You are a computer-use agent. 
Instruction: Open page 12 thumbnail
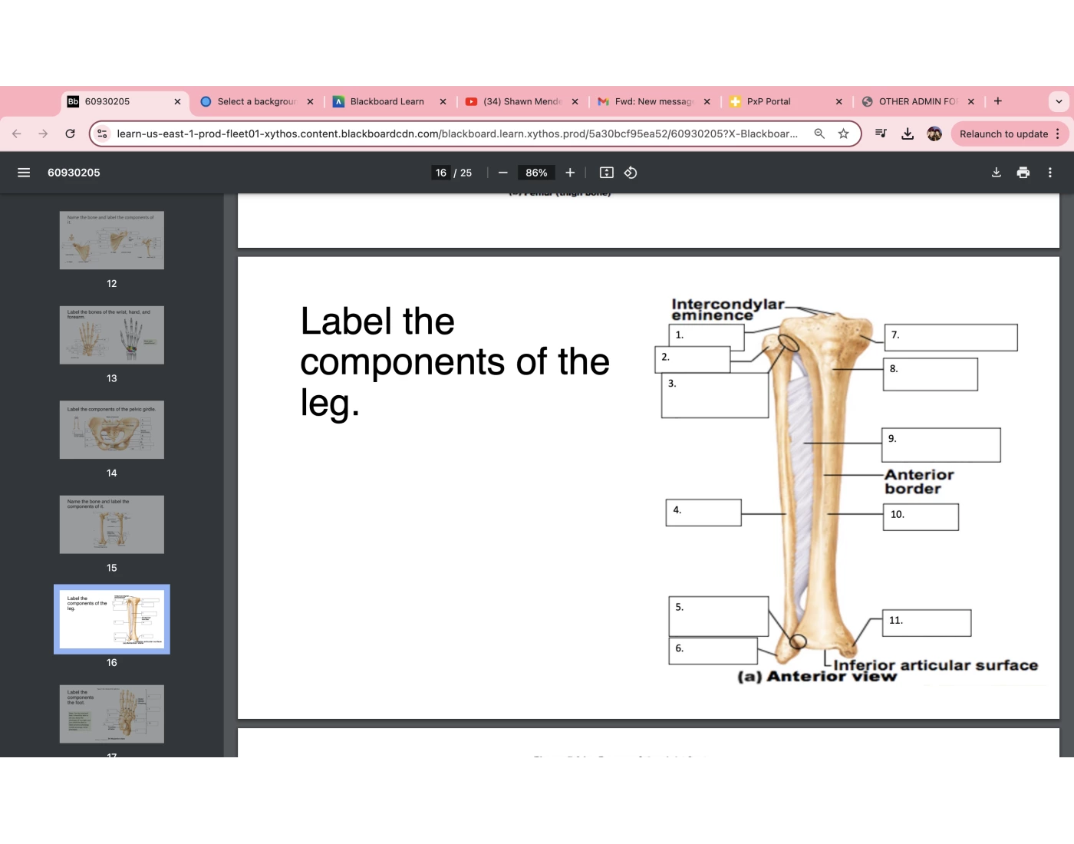[x=112, y=240]
